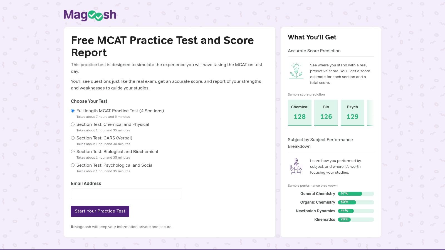Click the Bio 126 score card

pyautogui.click(x=326, y=112)
